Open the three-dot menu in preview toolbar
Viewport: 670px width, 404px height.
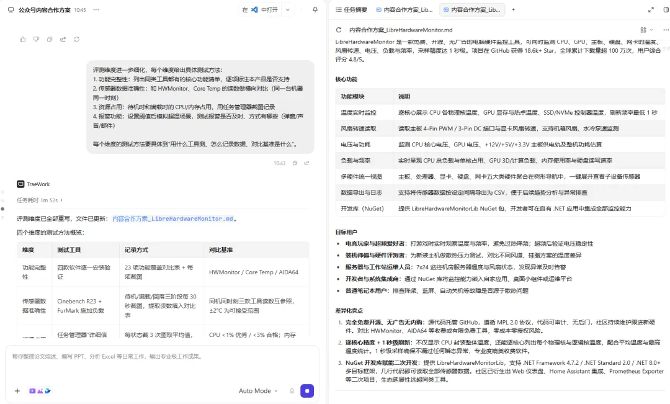pyautogui.click(x=665, y=30)
